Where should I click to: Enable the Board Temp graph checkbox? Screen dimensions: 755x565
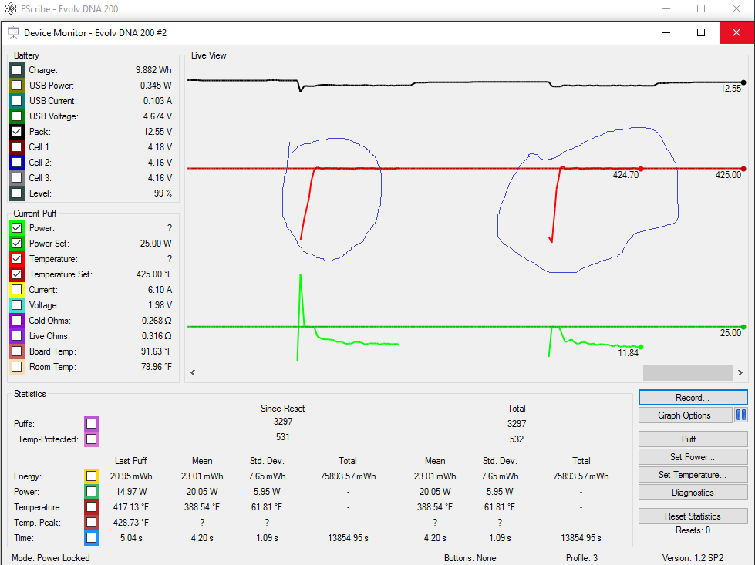(x=17, y=351)
